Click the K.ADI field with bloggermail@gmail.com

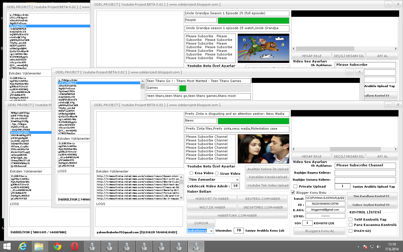pyautogui.click(x=325, y=210)
